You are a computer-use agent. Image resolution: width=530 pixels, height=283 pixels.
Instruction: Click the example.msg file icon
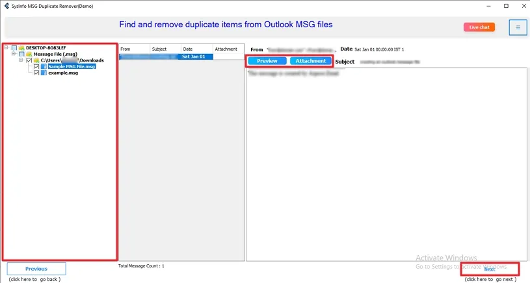[x=44, y=73]
